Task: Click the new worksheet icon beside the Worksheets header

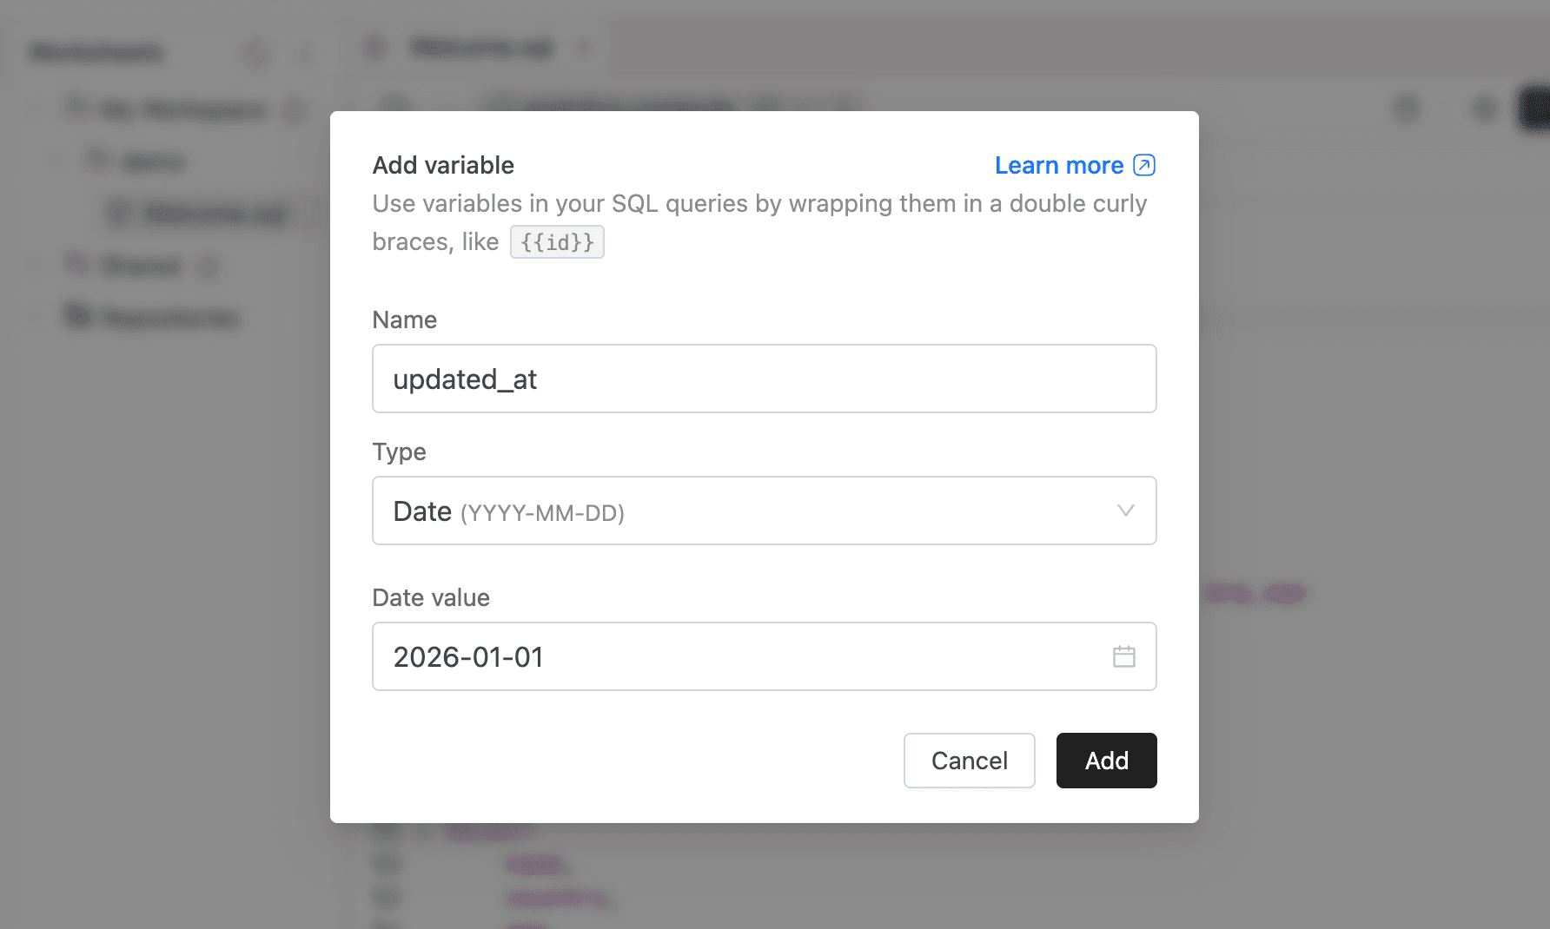Action: coord(257,52)
